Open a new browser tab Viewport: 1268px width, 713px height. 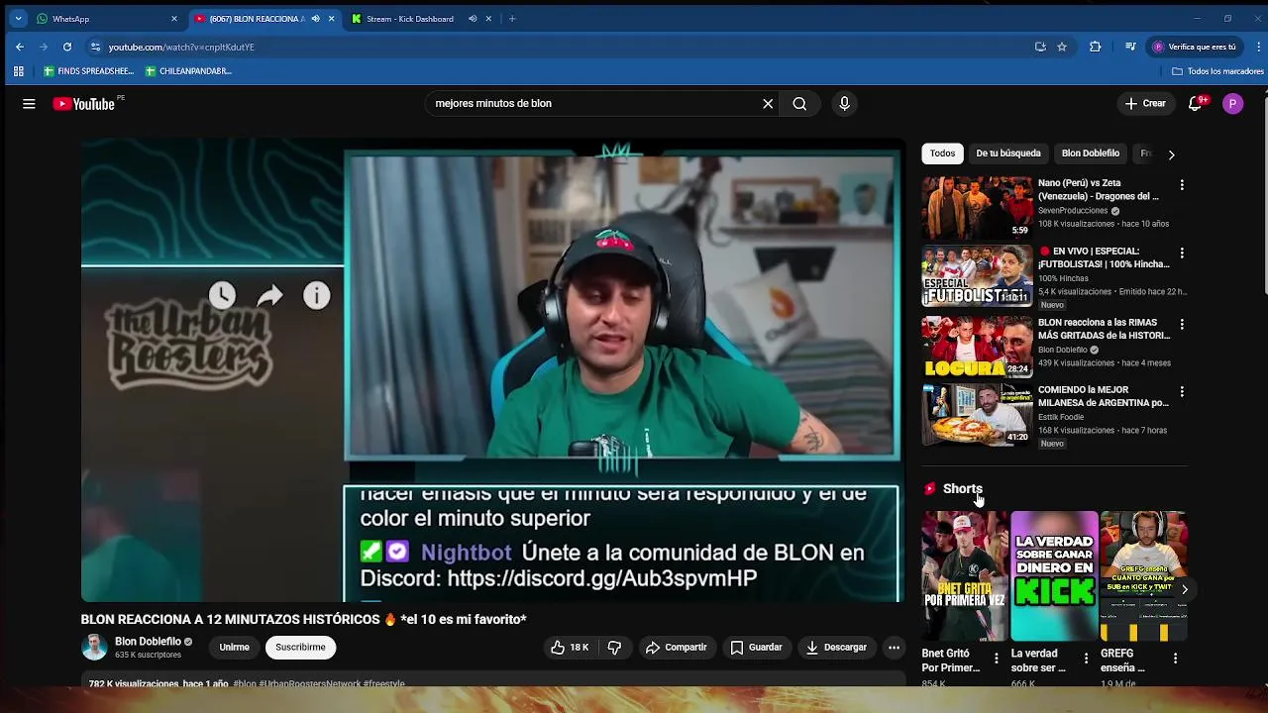512,19
